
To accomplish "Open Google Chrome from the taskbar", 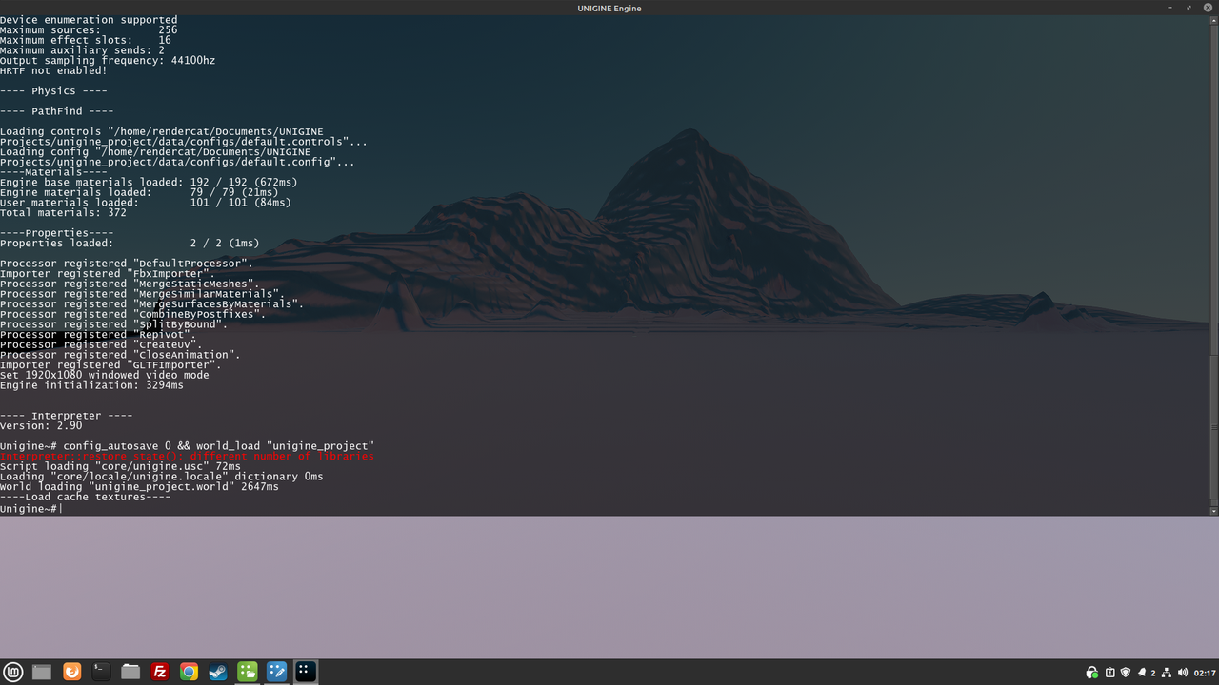I will tap(189, 672).
